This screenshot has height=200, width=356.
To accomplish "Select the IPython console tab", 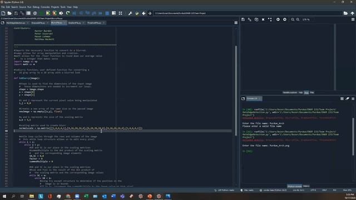I will [x=294, y=186].
